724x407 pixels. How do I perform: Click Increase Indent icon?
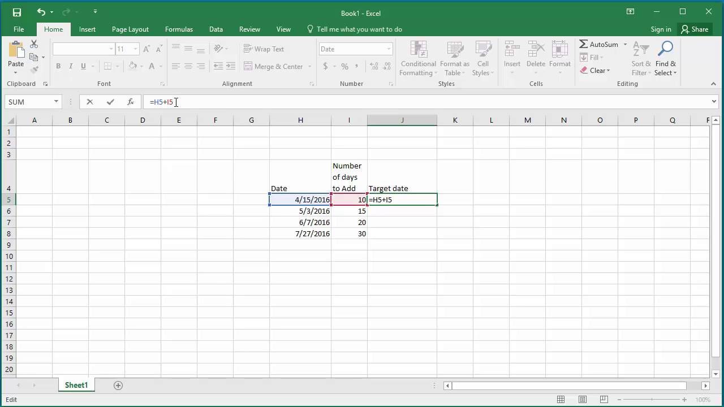coord(231,66)
